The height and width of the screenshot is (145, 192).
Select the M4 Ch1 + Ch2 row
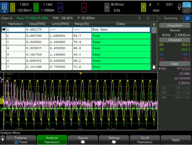[175, 97]
